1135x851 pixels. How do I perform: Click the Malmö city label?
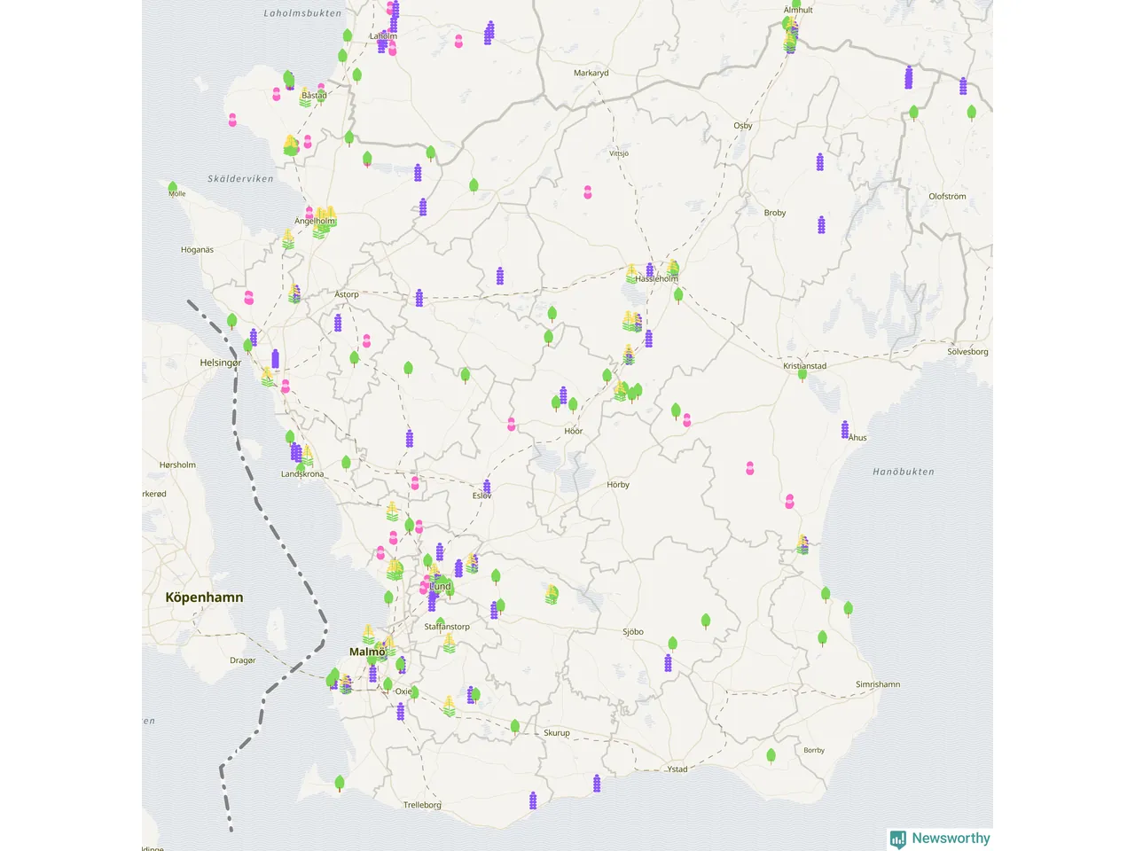[x=367, y=652]
